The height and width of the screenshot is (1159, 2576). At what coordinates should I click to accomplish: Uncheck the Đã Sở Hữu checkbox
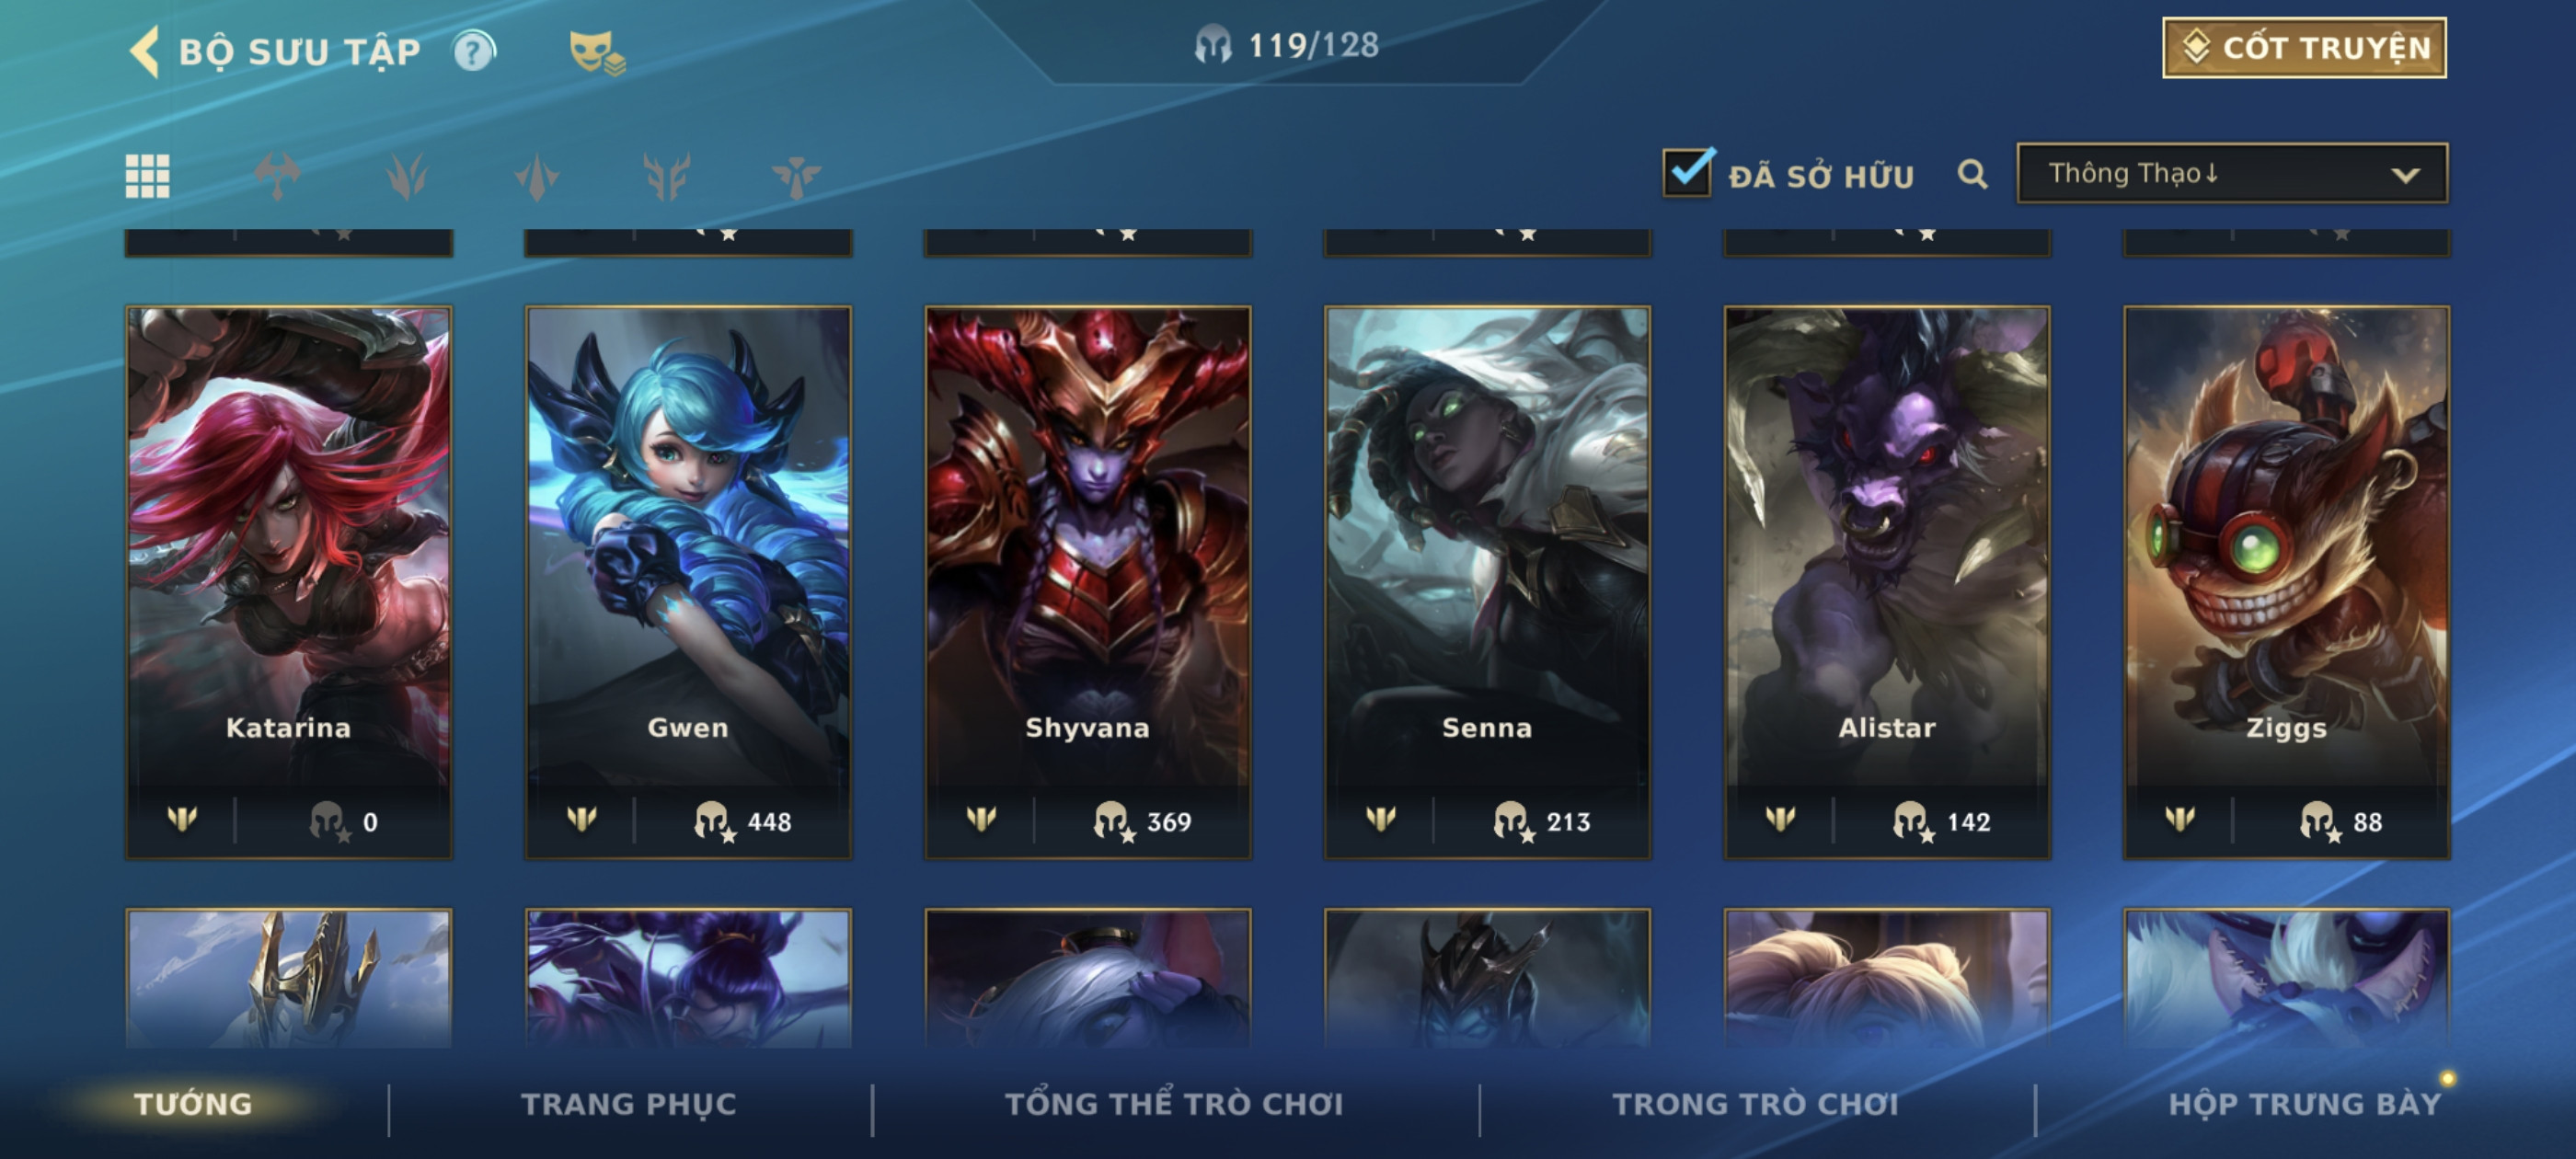click(x=1688, y=172)
